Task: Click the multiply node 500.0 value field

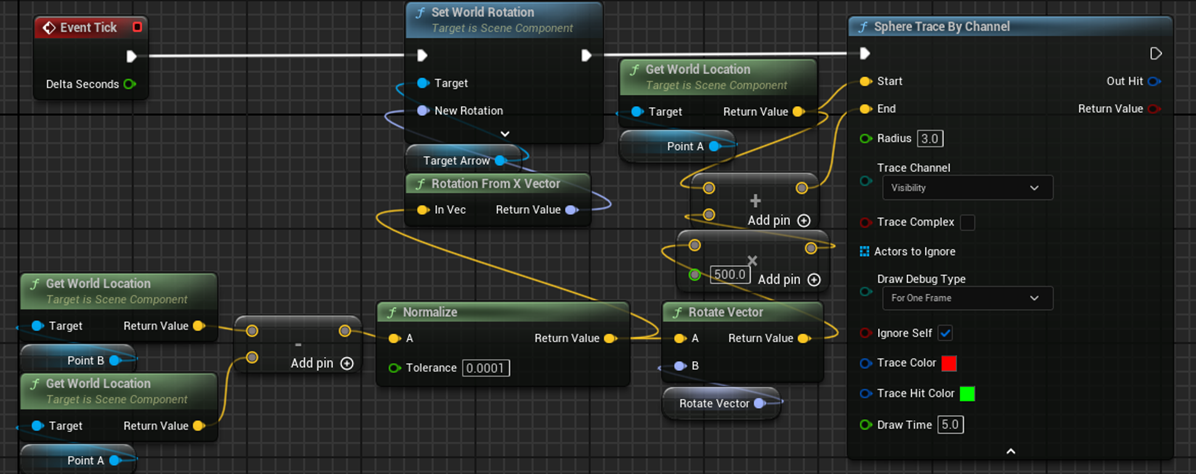Action: tap(730, 274)
